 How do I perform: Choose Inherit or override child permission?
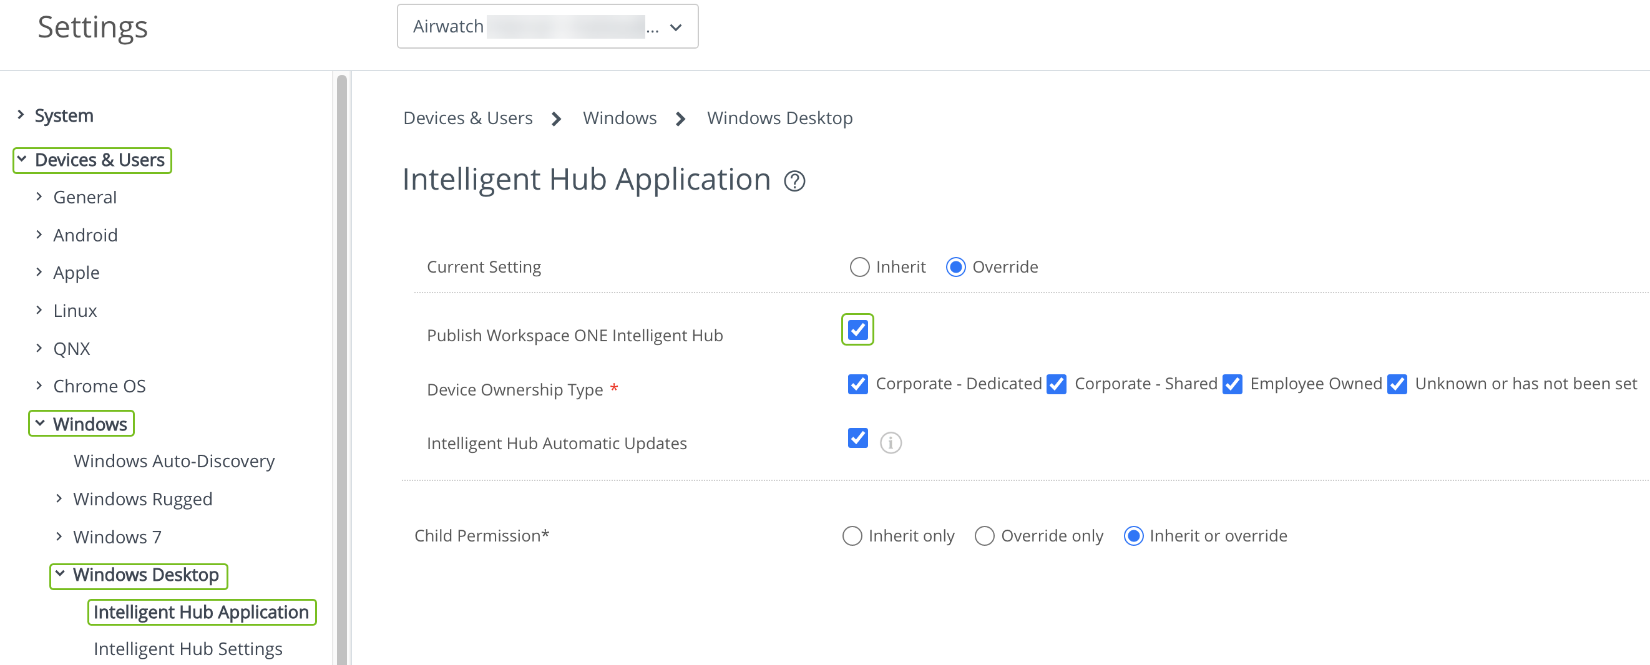1133,535
